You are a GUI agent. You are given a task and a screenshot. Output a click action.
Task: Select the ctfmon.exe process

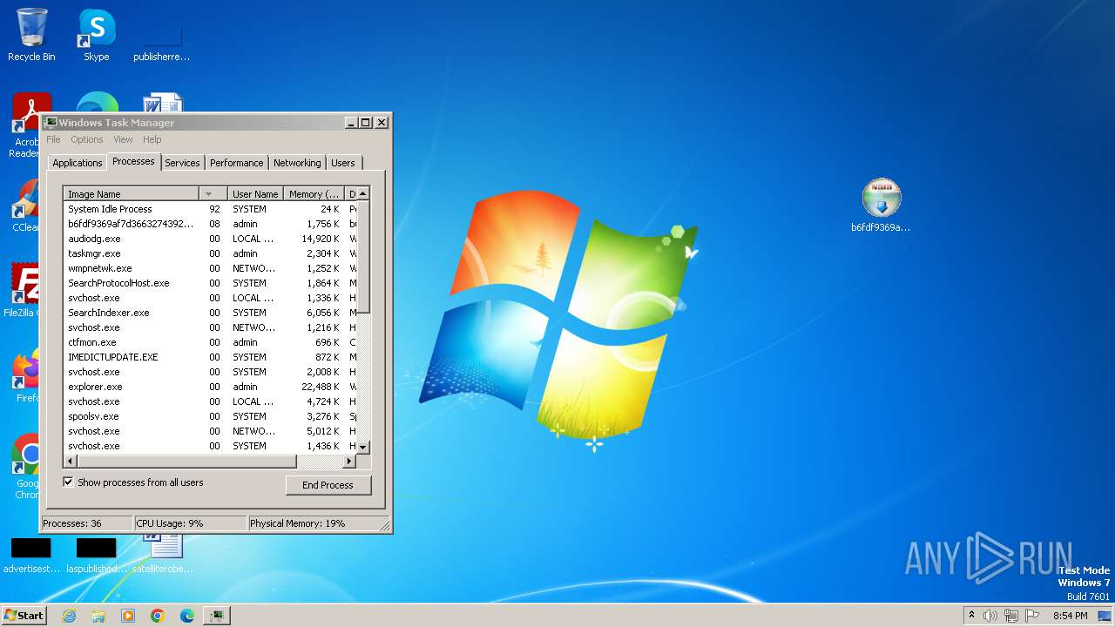[210, 342]
